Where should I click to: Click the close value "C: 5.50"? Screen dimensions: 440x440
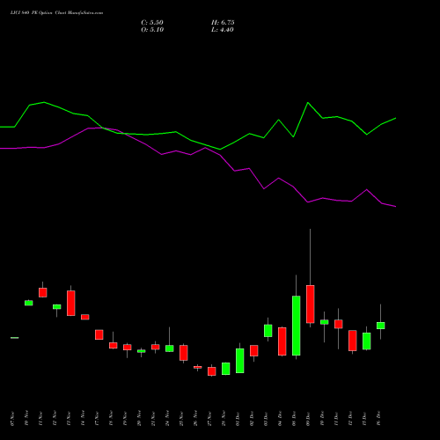(x=152, y=23)
